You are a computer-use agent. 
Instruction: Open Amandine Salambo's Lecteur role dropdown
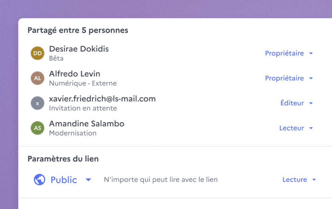point(296,128)
